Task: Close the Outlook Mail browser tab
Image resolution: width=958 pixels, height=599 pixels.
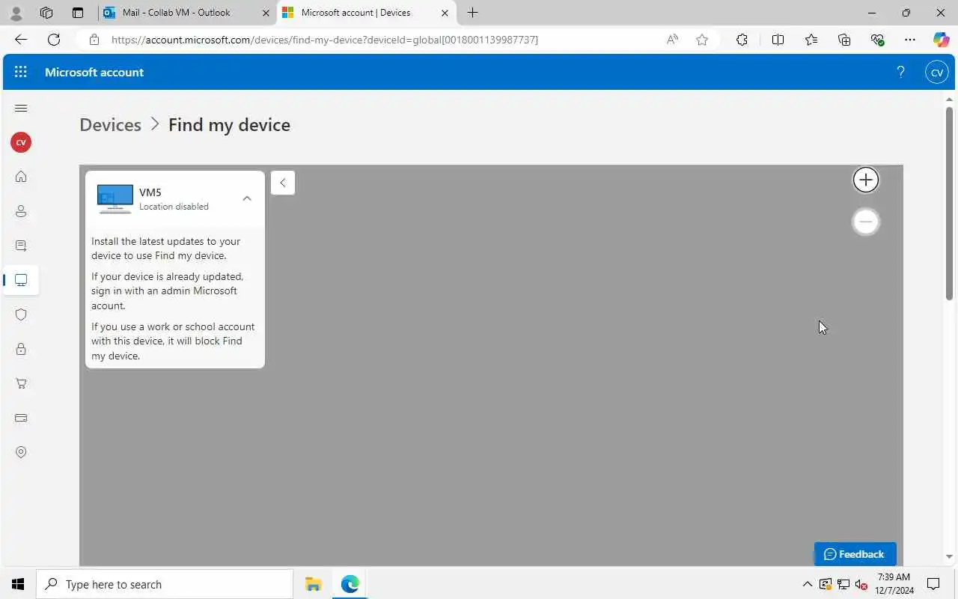Action: (266, 13)
